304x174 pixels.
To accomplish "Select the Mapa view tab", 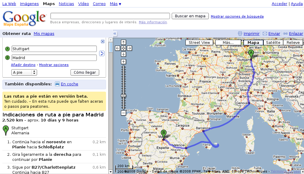I will pos(253,43).
